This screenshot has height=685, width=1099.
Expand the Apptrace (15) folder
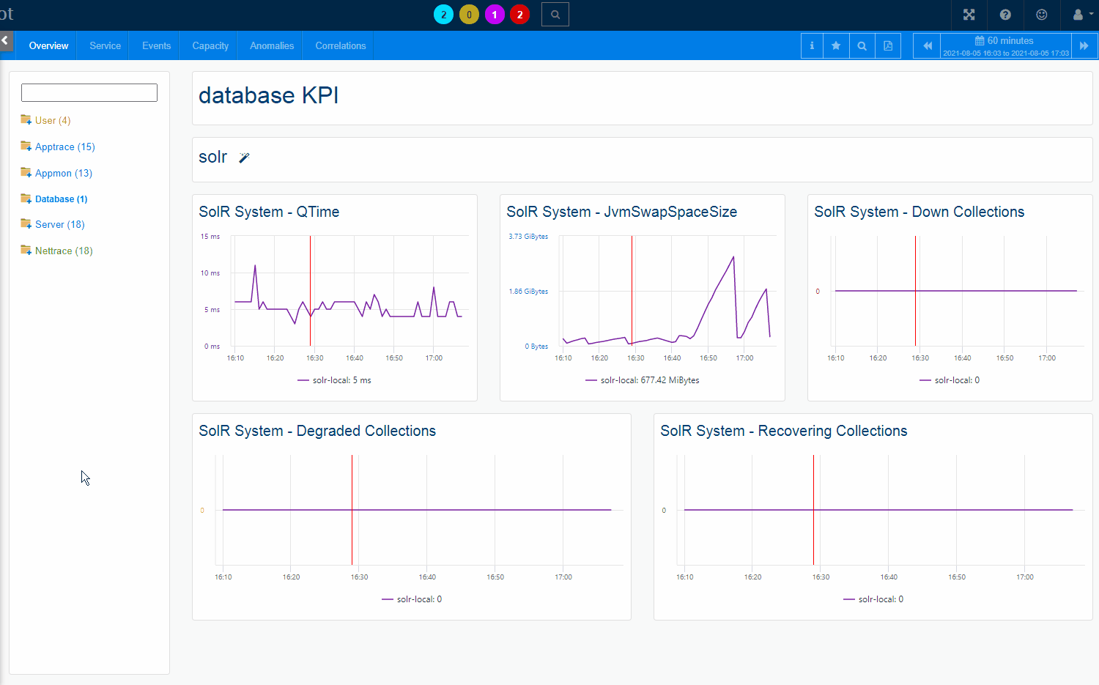tap(64, 147)
